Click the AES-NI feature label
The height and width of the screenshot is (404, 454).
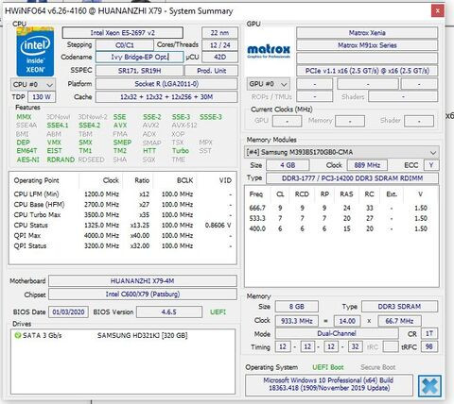point(28,160)
